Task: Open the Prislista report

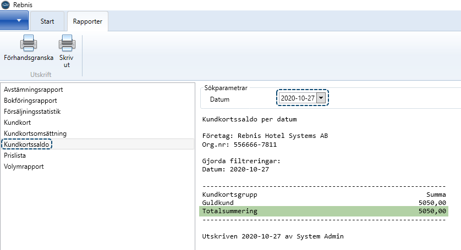Action: pos(15,155)
